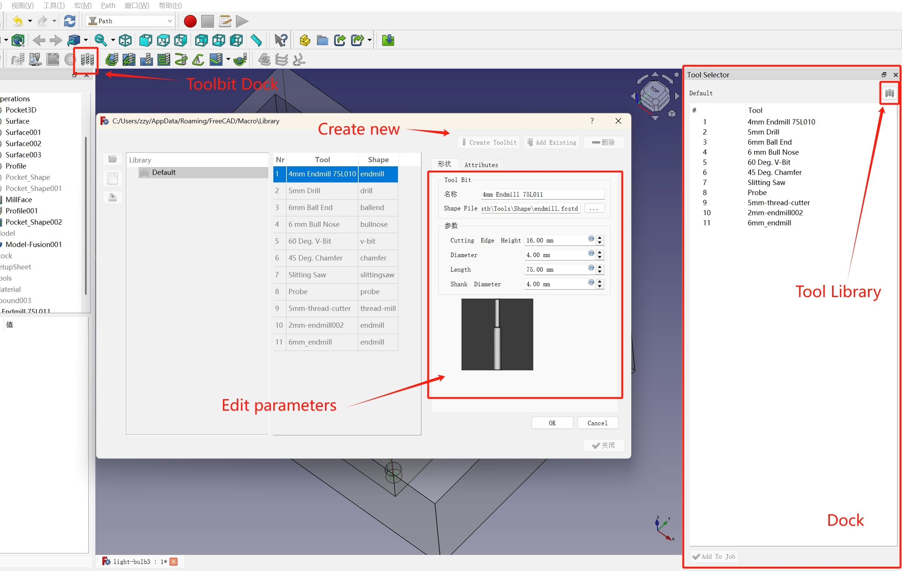Click the blue Refresh recompute icon
This screenshot has width=902, height=571.
[70, 21]
